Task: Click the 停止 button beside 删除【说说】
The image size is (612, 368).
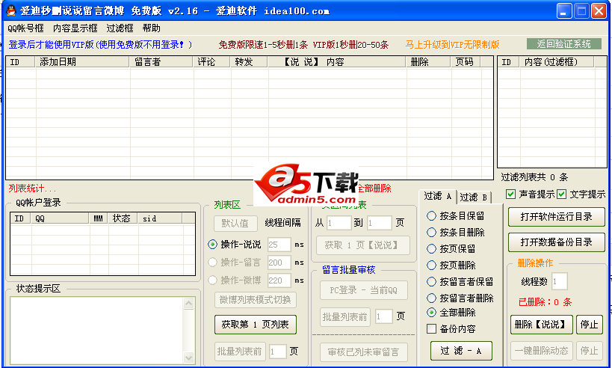Action: (590, 325)
